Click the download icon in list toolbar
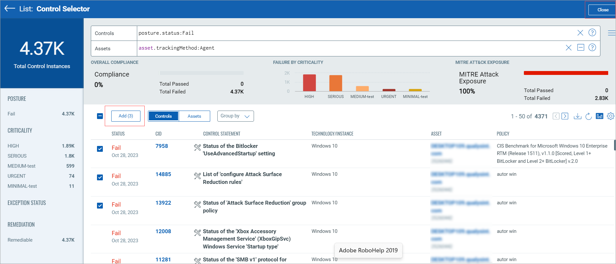This screenshot has width=616, height=264. point(577,116)
